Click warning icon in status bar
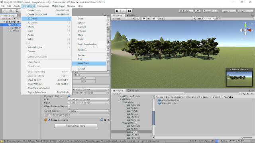 [2, 141]
